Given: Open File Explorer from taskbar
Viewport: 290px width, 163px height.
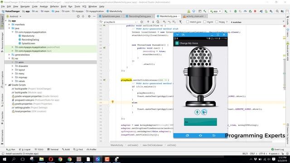Looking at the screenshot, I should click(41, 159).
